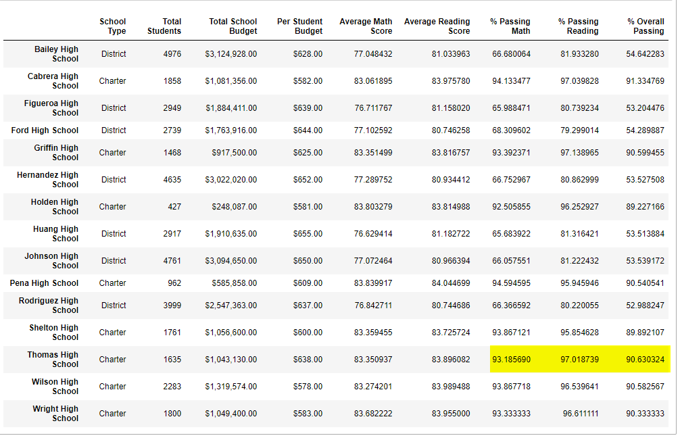The image size is (682, 438).
Task: Click the highlighted 90.630324 overall passing cell
Action: tap(645, 360)
